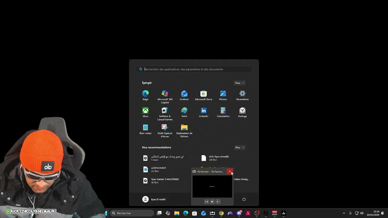The image size is (388, 218).
Task: Open Google Chrome from the taskbar
Action: tap(221, 213)
